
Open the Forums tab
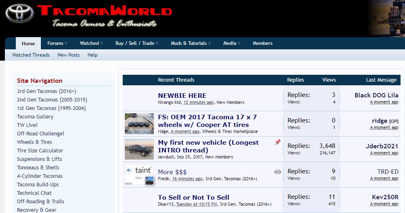pos(55,43)
